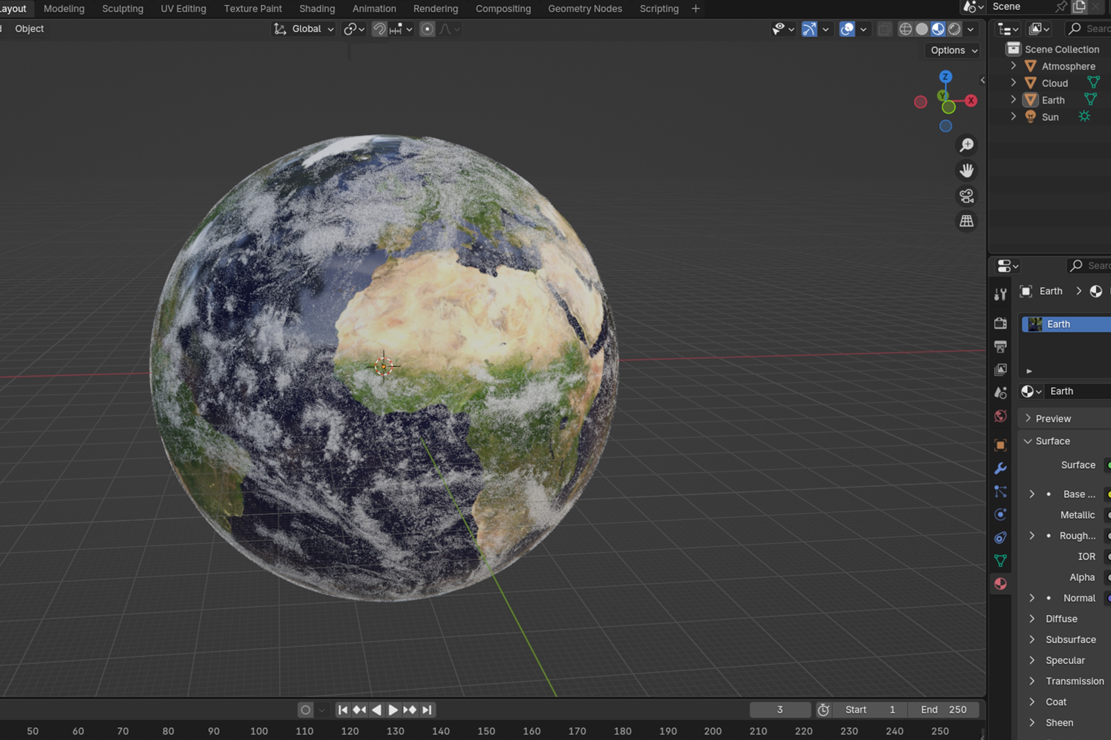Jump to the last frame

pos(427,710)
